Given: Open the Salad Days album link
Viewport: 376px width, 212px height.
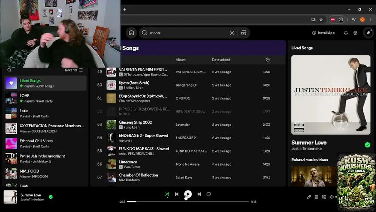Looking at the screenshot, I should pyautogui.click(x=184, y=178).
